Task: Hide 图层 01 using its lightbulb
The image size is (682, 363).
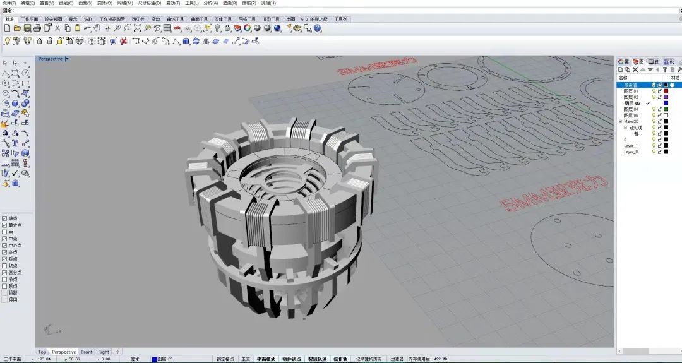Action: coord(654,91)
